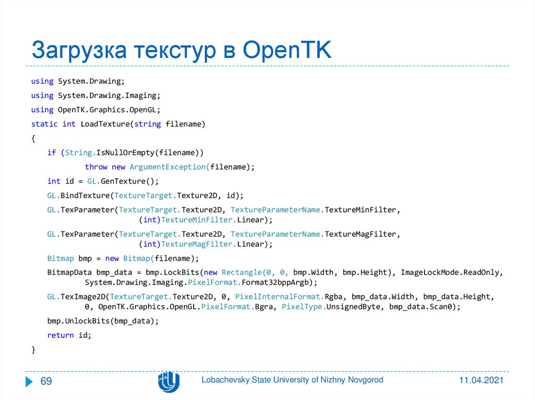Click Lobachevsky State University of Nizhny Novgorod text
Screen dimensions: 535x400
point(293,380)
